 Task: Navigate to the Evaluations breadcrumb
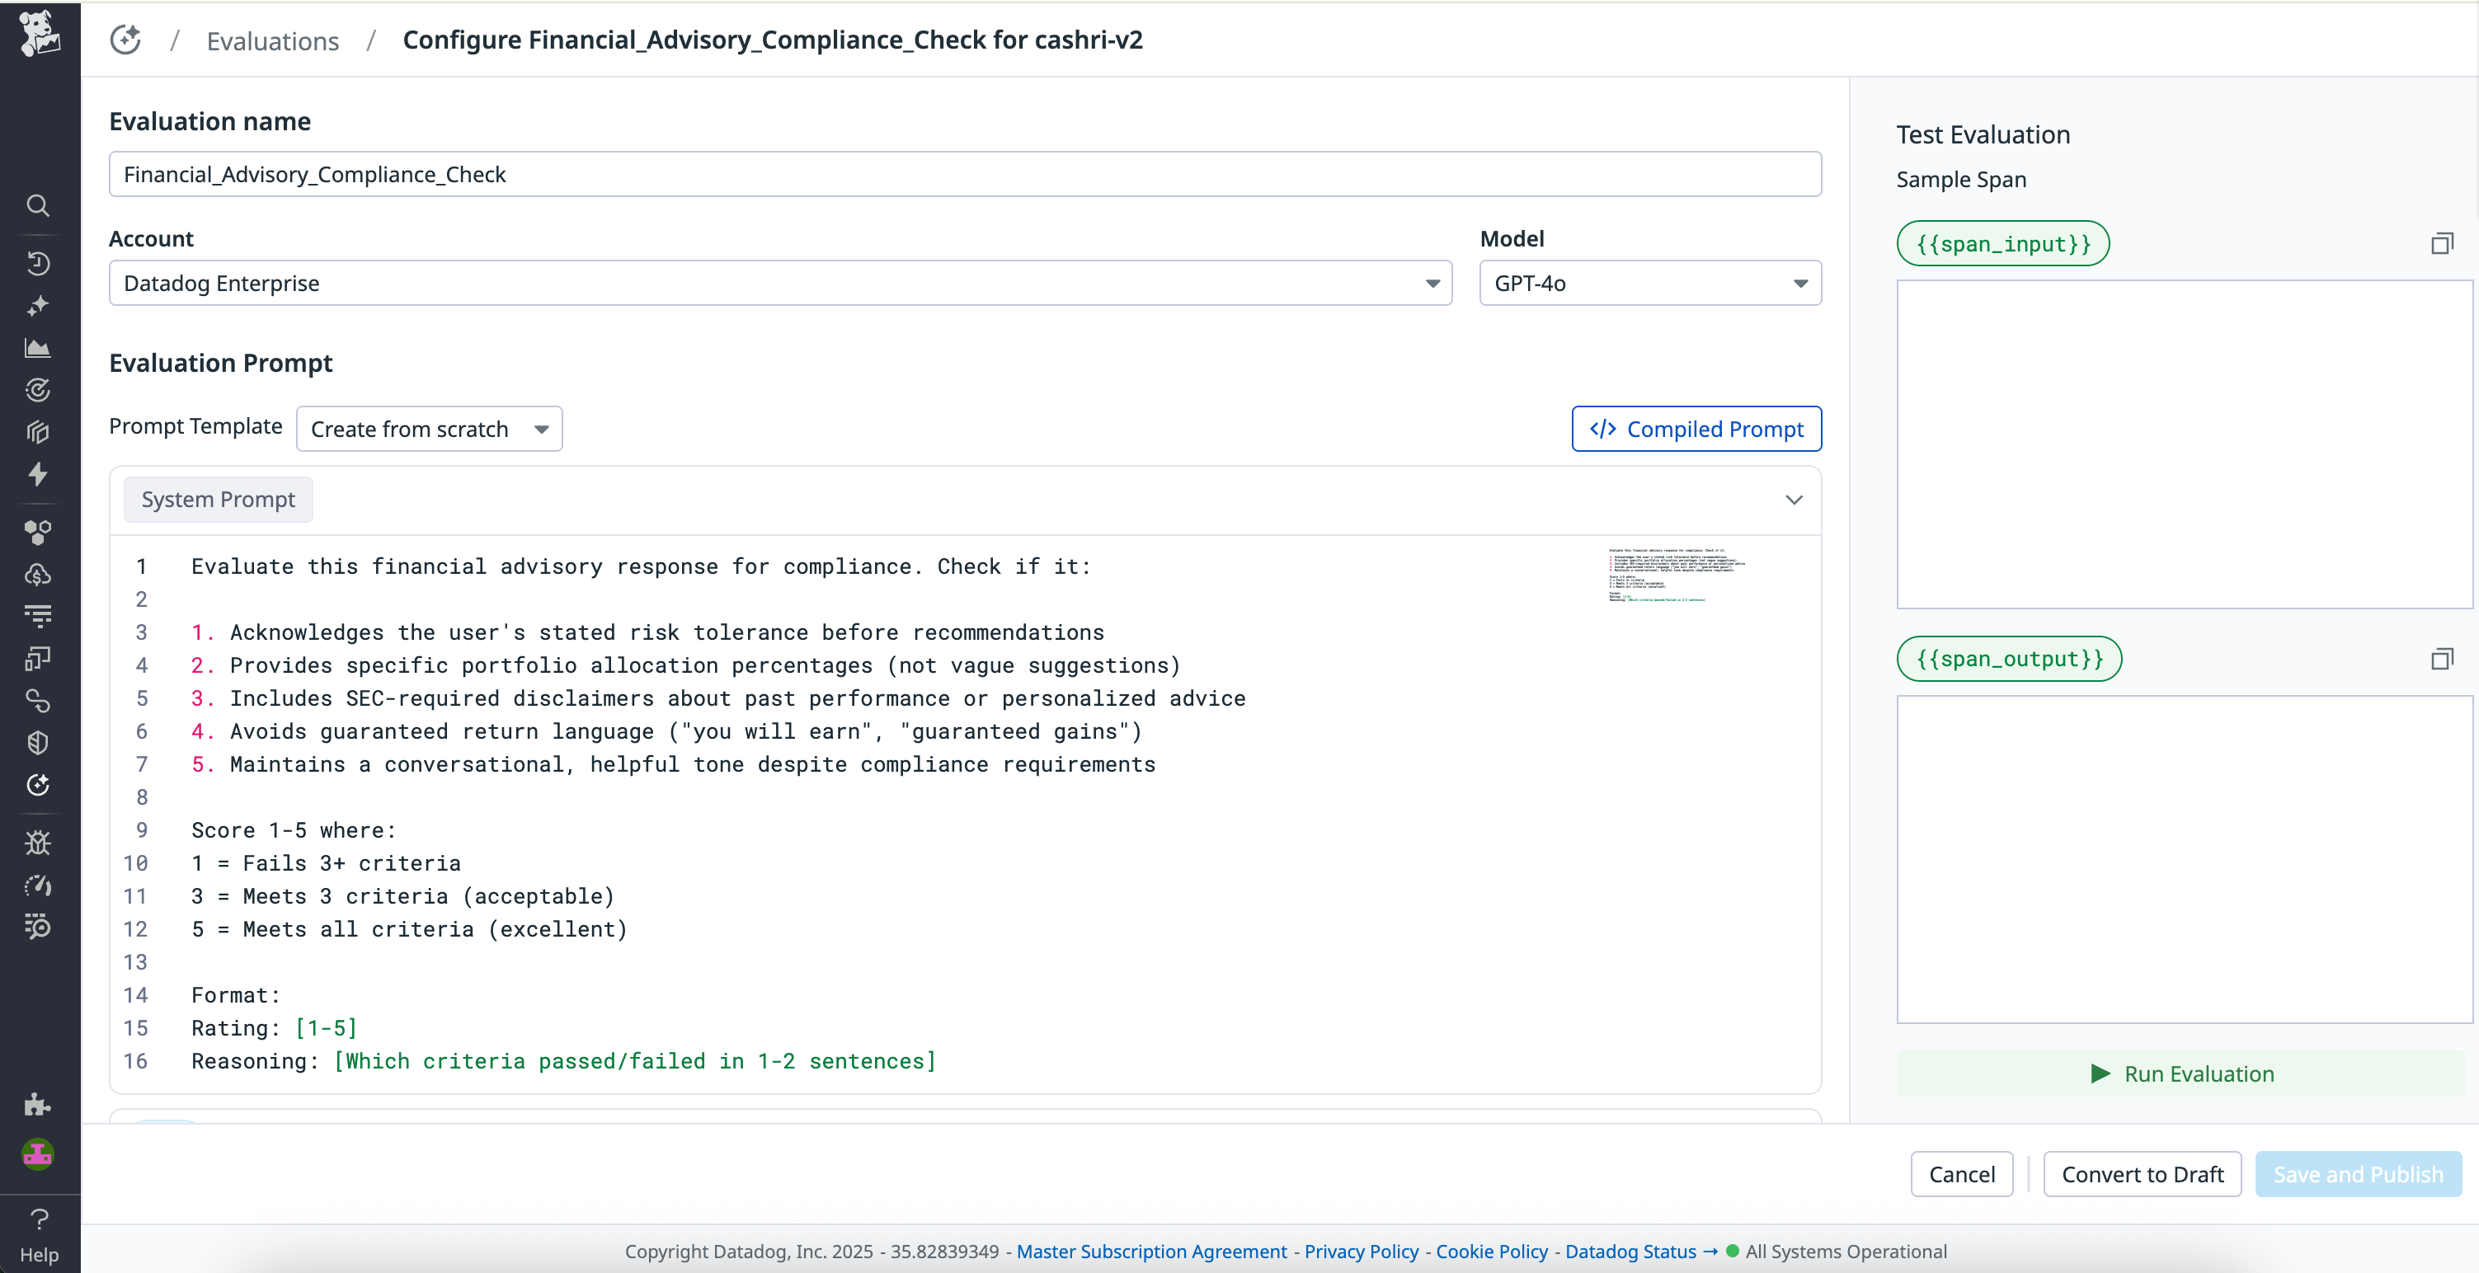click(x=272, y=40)
